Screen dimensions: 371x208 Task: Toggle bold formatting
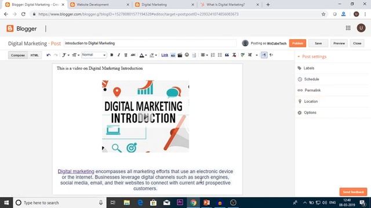tap(112, 55)
